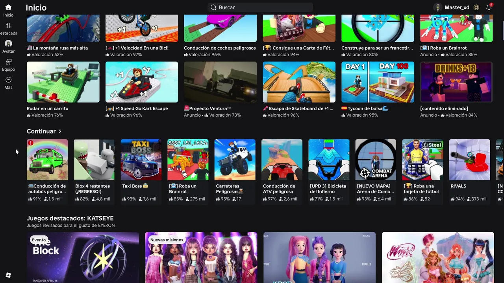Viewport: 504px width, 283px height.
Task: Open Roba una tarjeta de fútbol in Continuar
Action: click(x=422, y=171)
